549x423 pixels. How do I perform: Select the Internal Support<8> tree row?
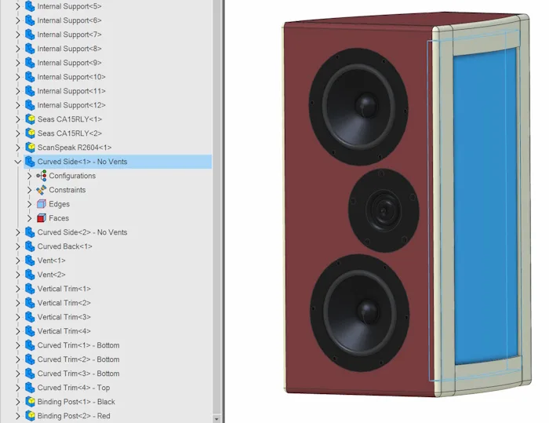point(69,49)
